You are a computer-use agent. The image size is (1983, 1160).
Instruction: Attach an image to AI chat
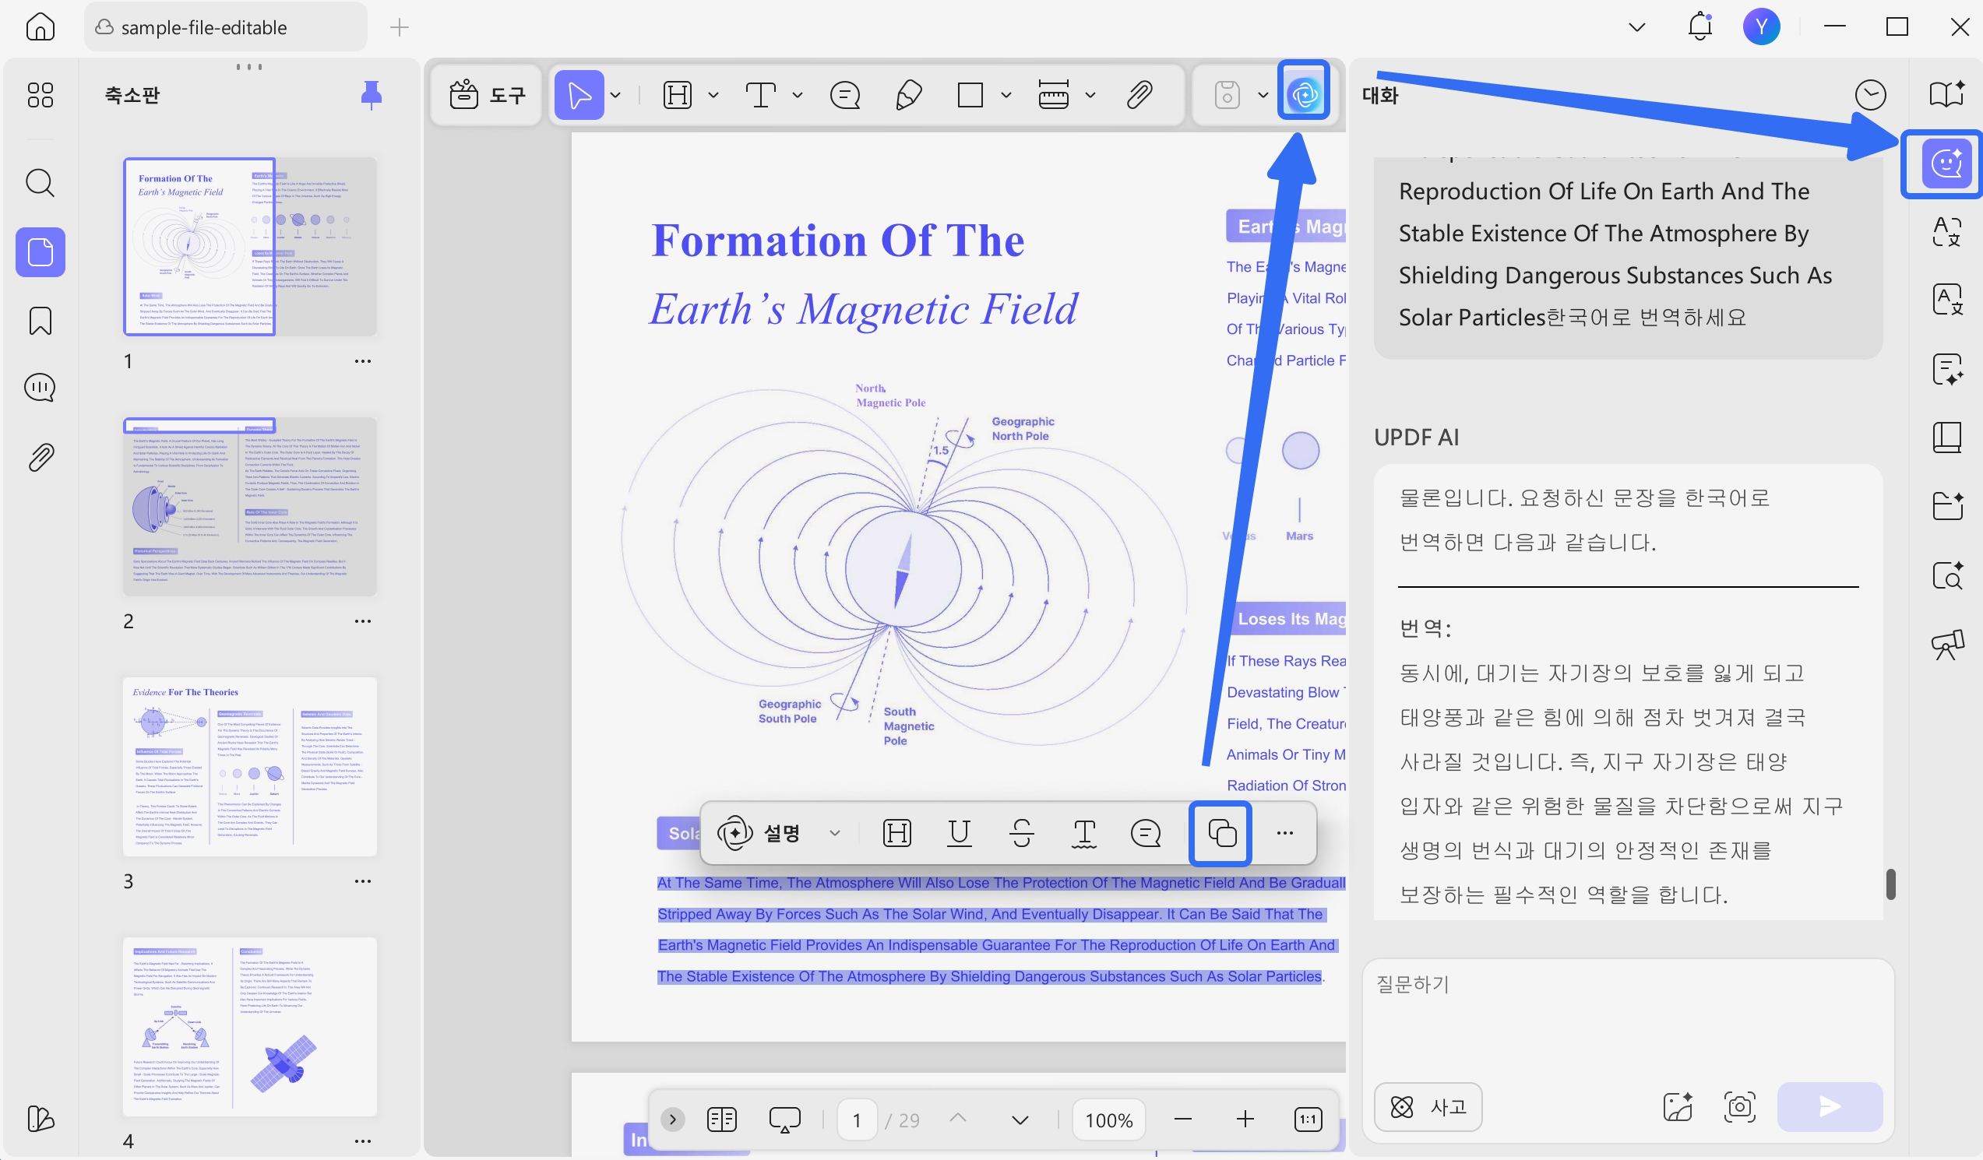[1677, 1106]
